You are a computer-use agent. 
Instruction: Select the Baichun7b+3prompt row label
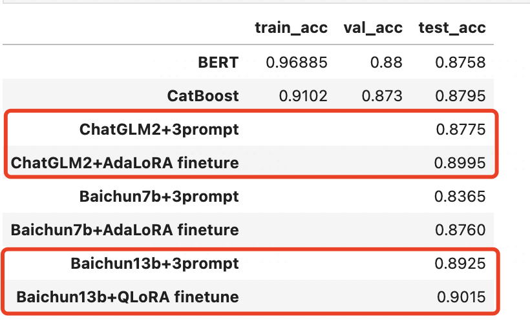(159, 197)
